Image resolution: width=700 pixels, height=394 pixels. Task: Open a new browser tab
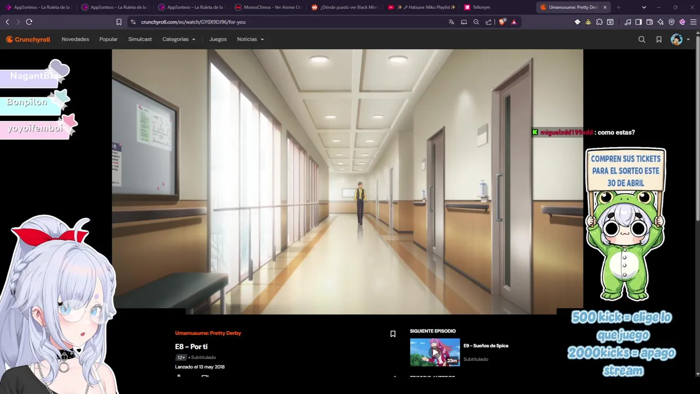coord(619,7)
